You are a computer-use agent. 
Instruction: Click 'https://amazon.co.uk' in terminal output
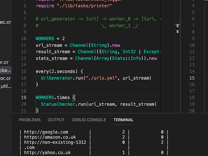click(x=50, y=137)
